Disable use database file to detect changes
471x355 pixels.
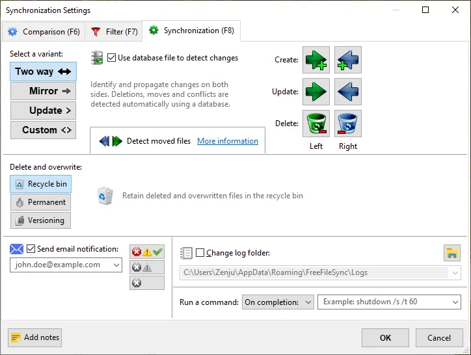click(112, 58)
